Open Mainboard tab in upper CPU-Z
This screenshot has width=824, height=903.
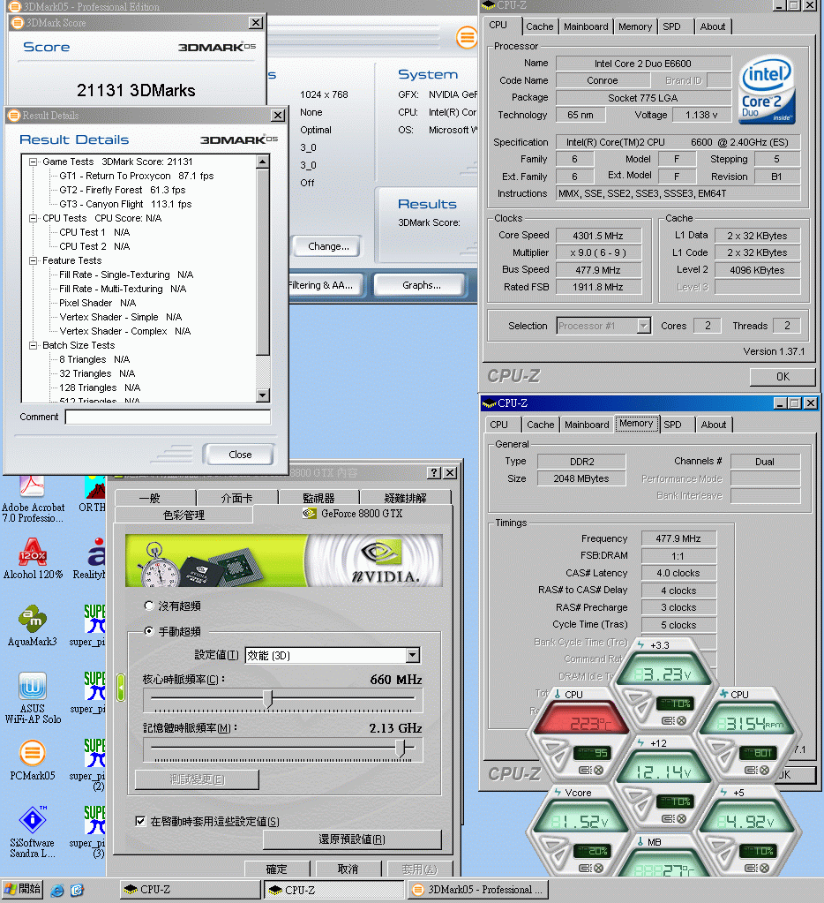(x=586, y=26)
